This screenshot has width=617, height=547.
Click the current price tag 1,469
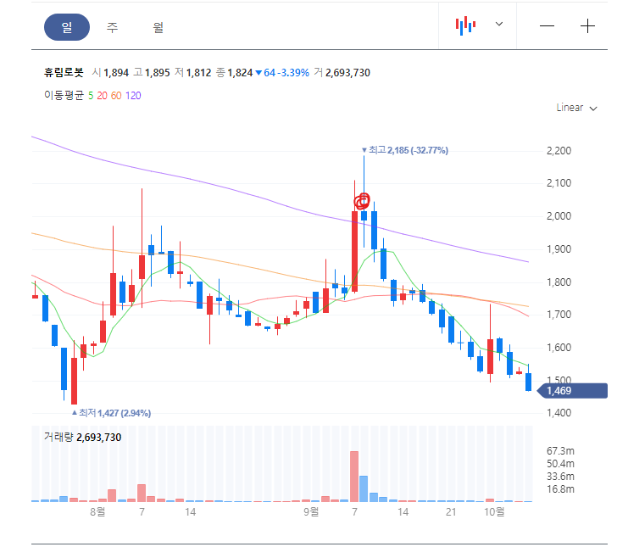pyautogui.click(x=572, y=391)
